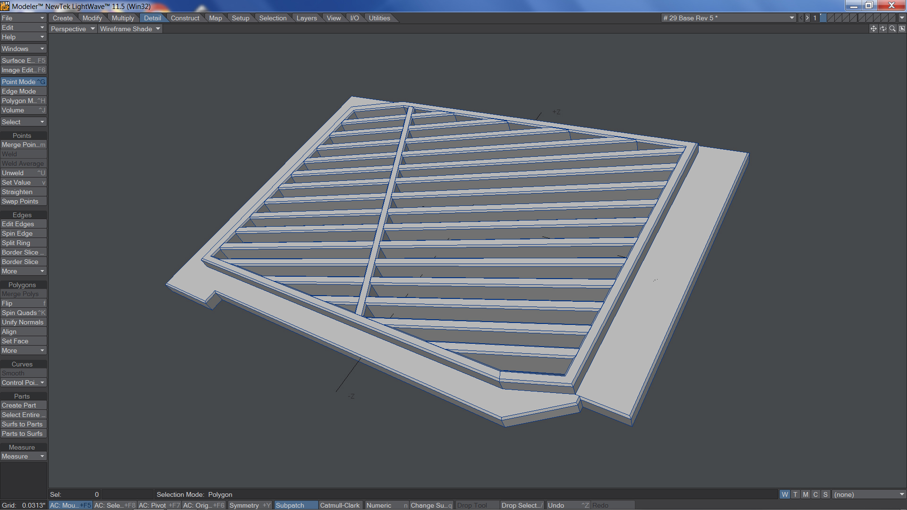Click the viewport Move (pan) icon
The image size is (907, 510).
[x=873, y=29]
